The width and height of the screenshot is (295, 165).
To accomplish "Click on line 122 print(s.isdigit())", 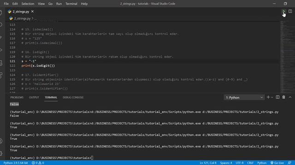I will point(38,66).
